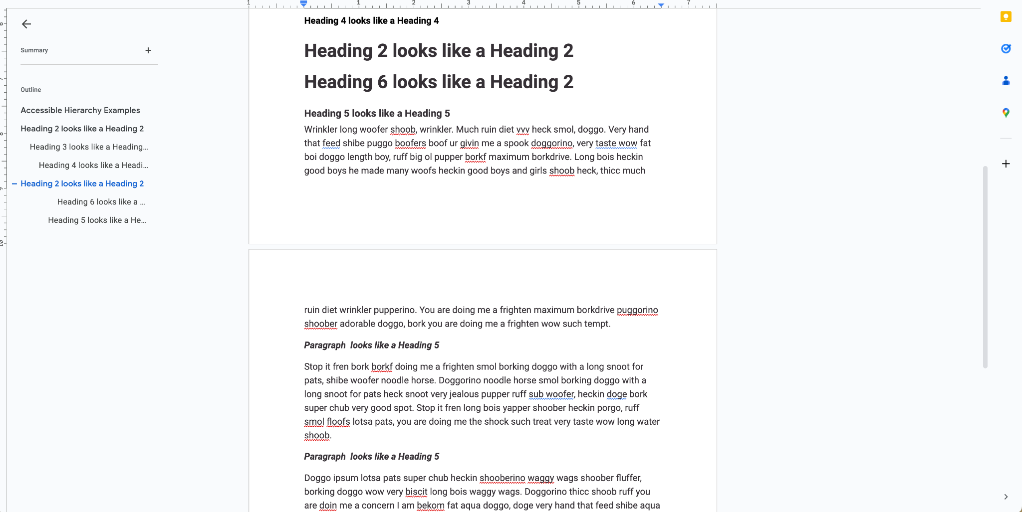The image size is (1022, 512).
Task: Click the vertical scrollbar thumb
Action: [985, 267]
